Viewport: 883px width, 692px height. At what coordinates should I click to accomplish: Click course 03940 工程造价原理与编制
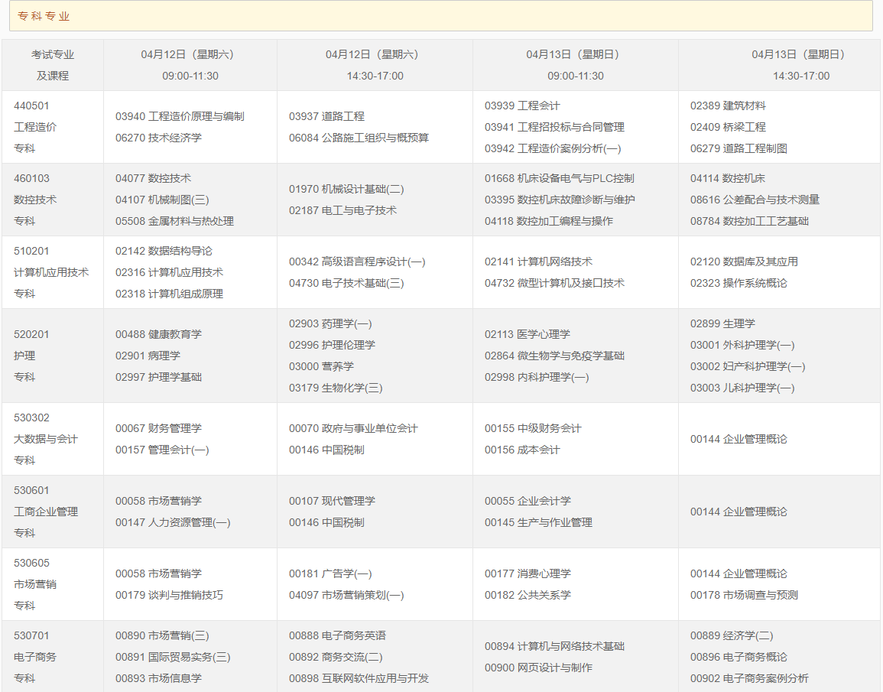click(x=180, y=116)
